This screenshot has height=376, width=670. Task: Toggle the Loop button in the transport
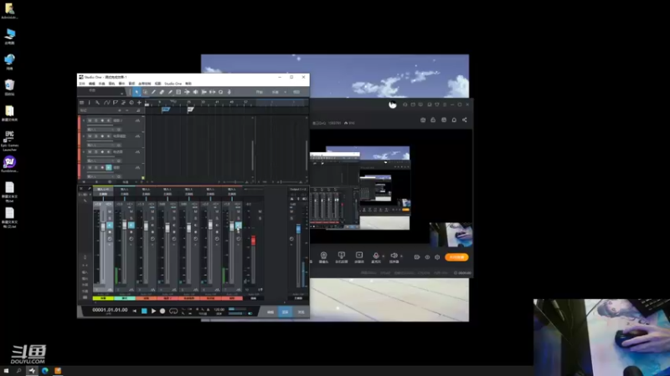click(173, 311)
